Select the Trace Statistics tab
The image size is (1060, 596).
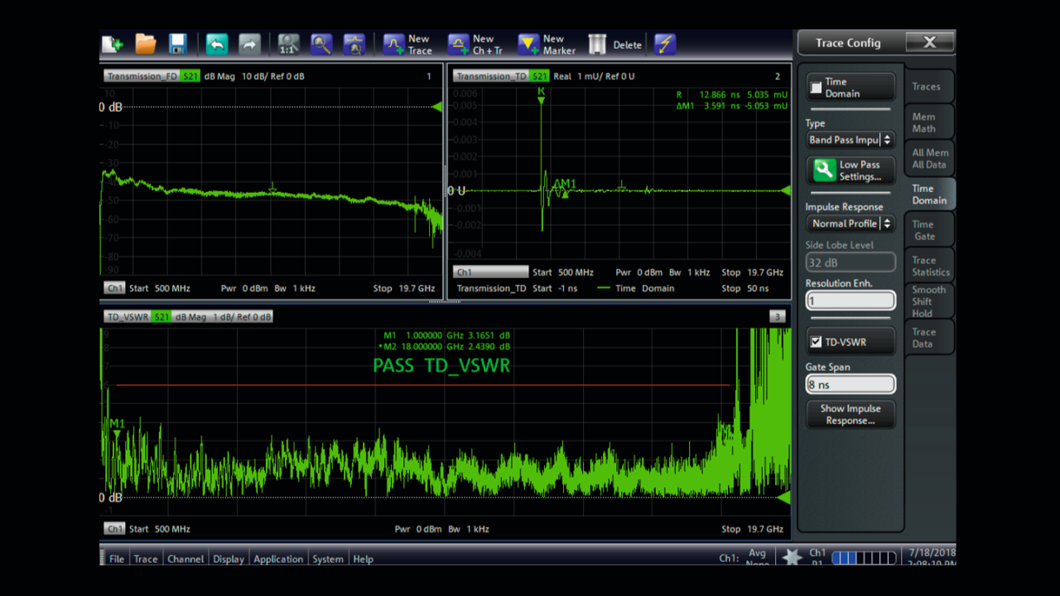click(930, 266)
